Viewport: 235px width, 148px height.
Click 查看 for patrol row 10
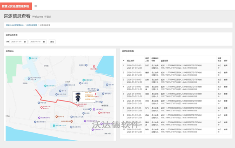point(226,129)
